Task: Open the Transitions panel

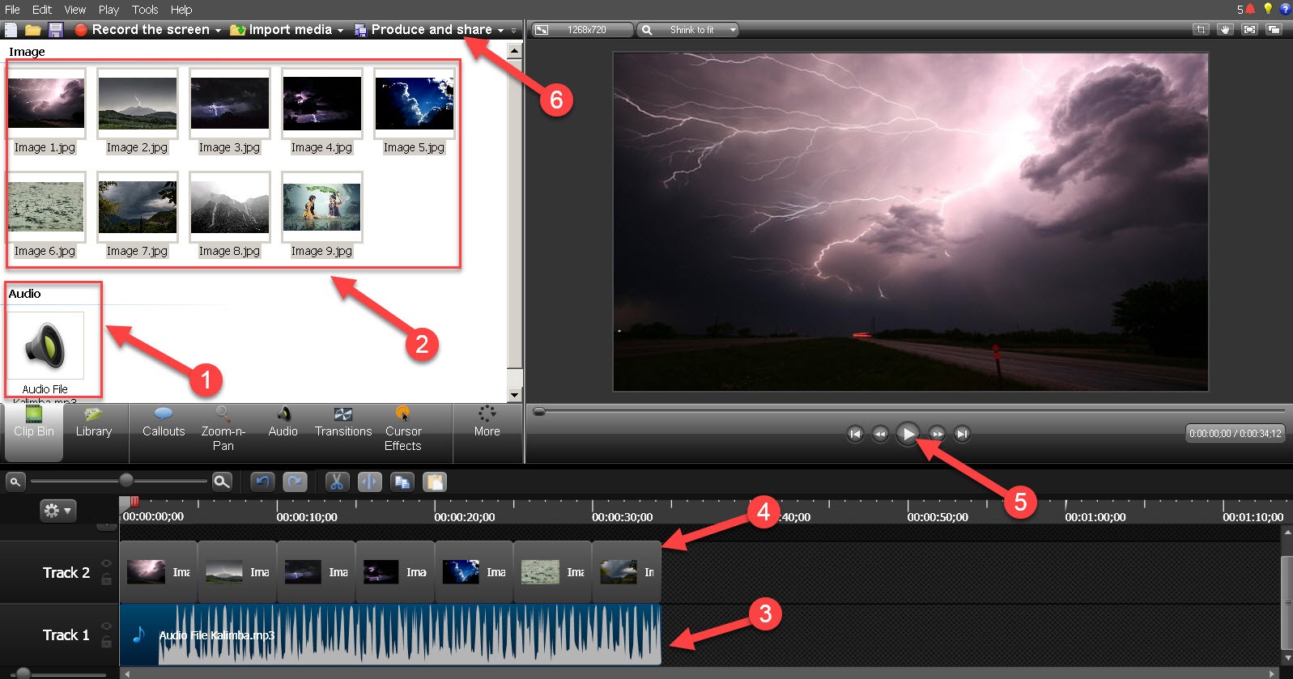Action: coord(343,422)
